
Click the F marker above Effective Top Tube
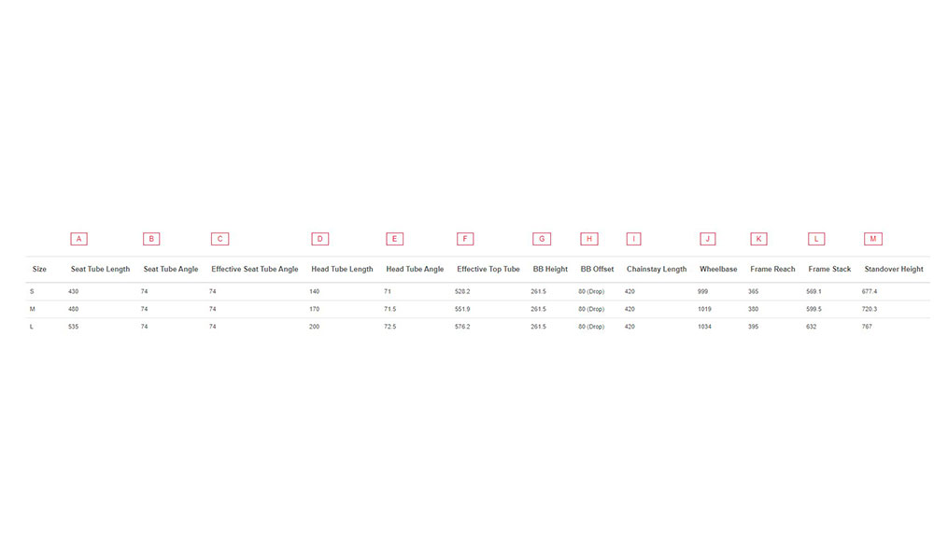(x=465, y=239)
